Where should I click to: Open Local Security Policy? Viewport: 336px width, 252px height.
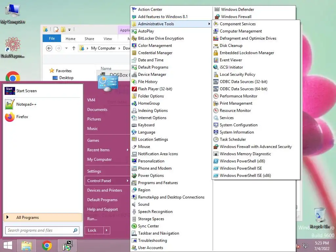pos(238,74)
